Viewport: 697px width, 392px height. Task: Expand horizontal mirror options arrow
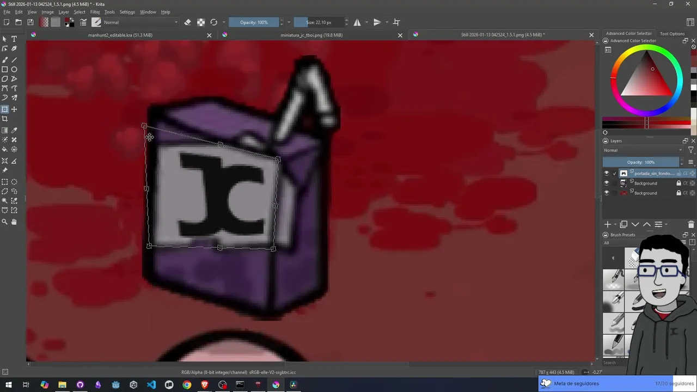[x=367, y=22]
